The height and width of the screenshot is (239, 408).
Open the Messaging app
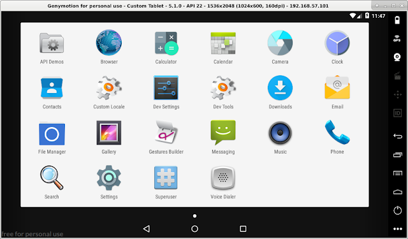pos(223,138)
